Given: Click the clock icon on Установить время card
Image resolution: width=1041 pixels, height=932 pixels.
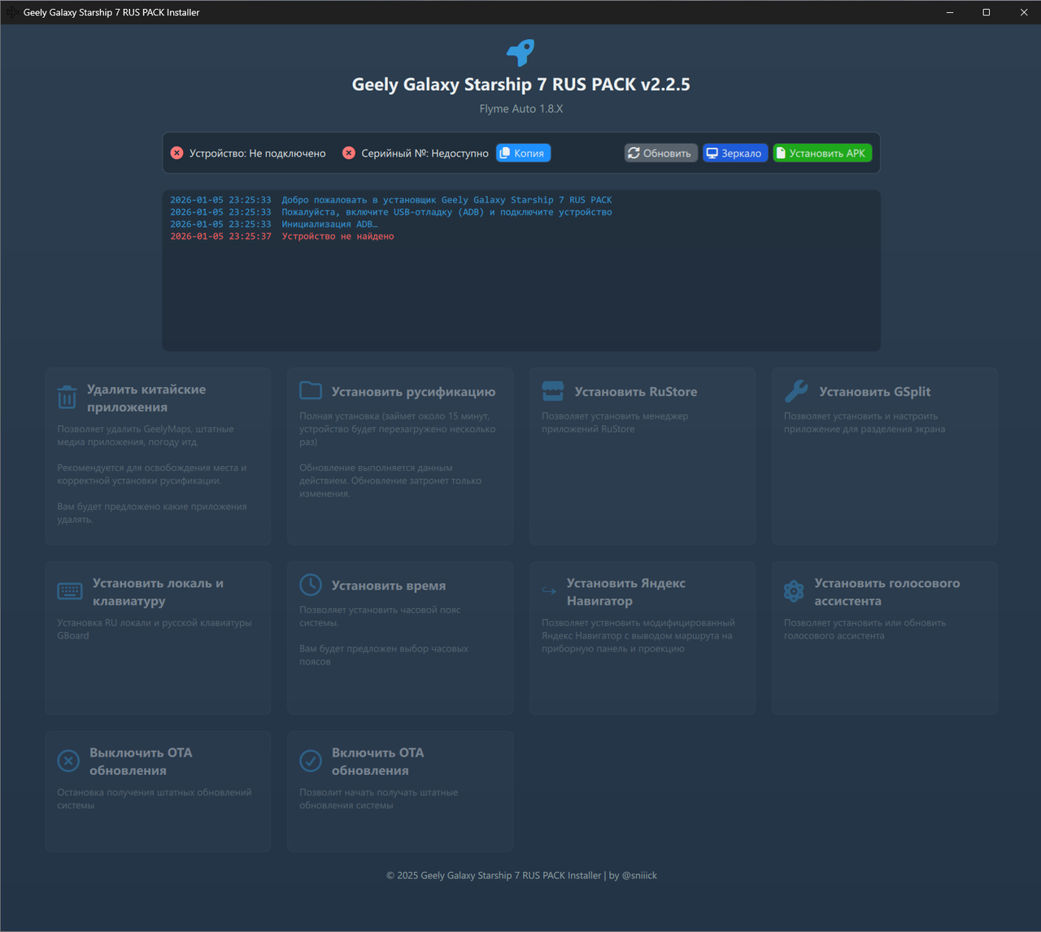Looking at the screenshot, I should 311,585.
